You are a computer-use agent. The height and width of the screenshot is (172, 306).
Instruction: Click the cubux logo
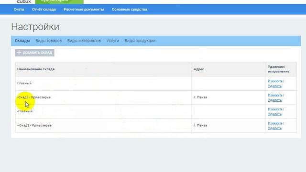pyautogui.click(x=24, y=1)
